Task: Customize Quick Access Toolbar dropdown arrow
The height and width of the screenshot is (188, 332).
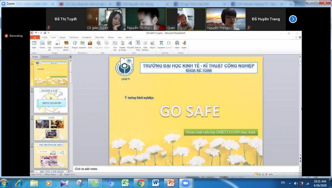Action: point(48,33)
